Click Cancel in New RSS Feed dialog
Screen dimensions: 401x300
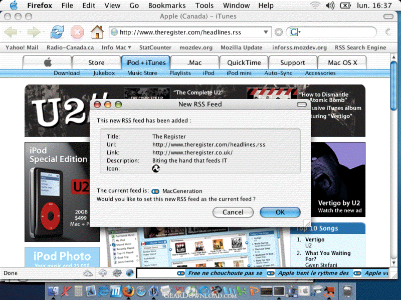pyautogui.click(x=233, y=212)
